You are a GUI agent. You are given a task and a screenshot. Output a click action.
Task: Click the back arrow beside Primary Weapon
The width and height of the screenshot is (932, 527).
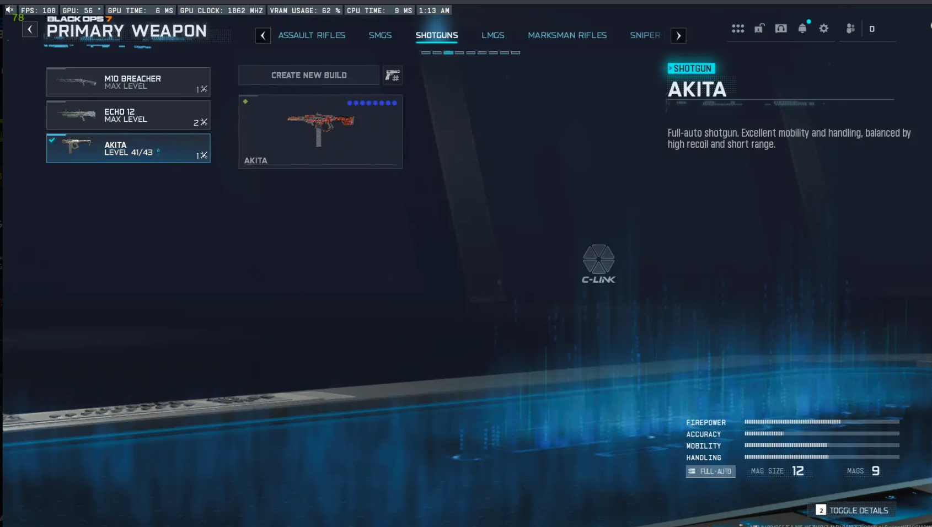pyautogui.click(x=30, y=29)
